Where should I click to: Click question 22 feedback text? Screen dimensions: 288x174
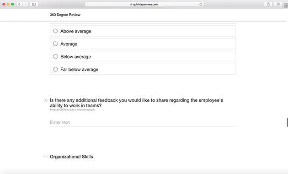(137, 103)
